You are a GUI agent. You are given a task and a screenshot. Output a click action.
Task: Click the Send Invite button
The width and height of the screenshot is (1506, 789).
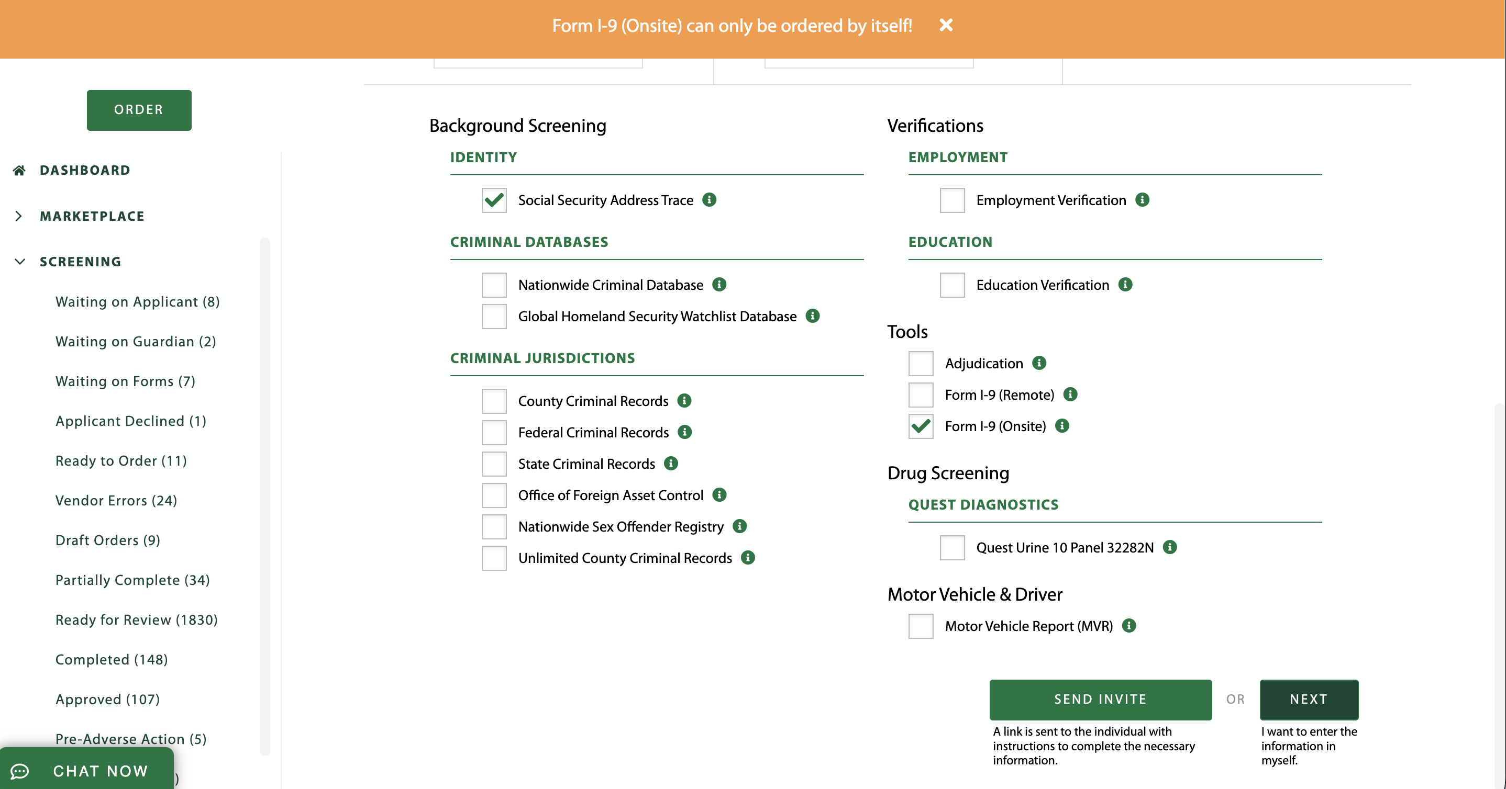(x=1100, y=699)
